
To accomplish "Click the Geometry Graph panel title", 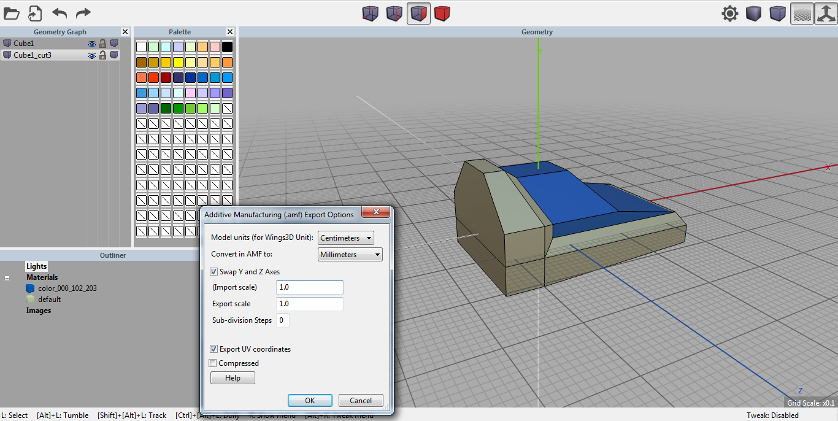I will 60,32.
